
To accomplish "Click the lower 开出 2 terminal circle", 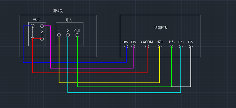I will pyautogui.click(x=42, y=39).
